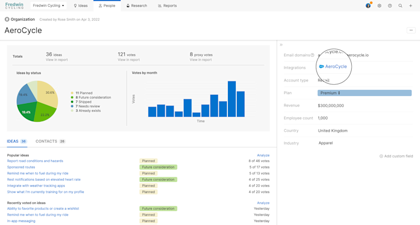
Task: Click the '5 of 17 votes' text
Action: tap(259, 167)
